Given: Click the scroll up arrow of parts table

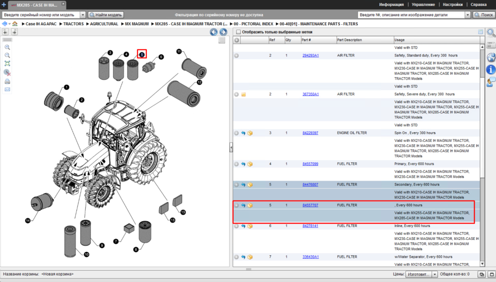Looking at the screenshot, I should pyautogui.click(x=482, y=47).
